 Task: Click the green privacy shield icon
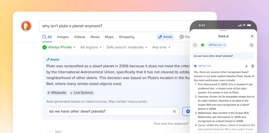[x=202, y=45]
